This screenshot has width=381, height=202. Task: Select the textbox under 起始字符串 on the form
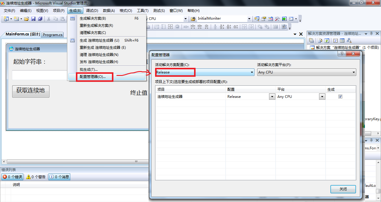pyautogui.click(x=40, y=75)
